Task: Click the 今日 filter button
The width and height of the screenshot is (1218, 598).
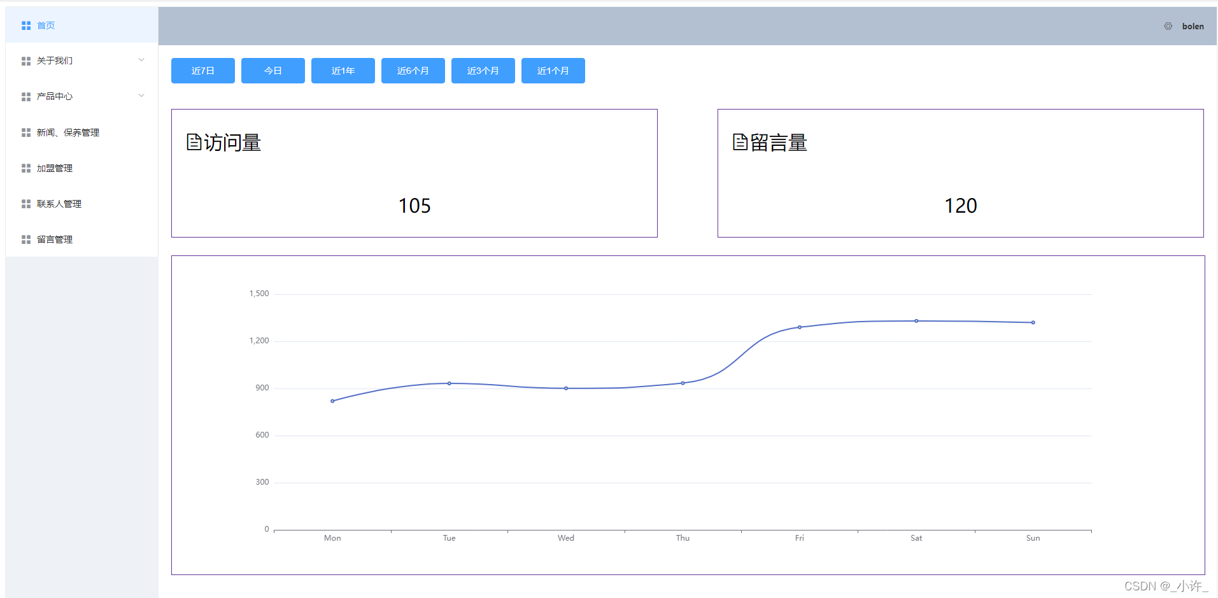Action: [x=273, y=71]
